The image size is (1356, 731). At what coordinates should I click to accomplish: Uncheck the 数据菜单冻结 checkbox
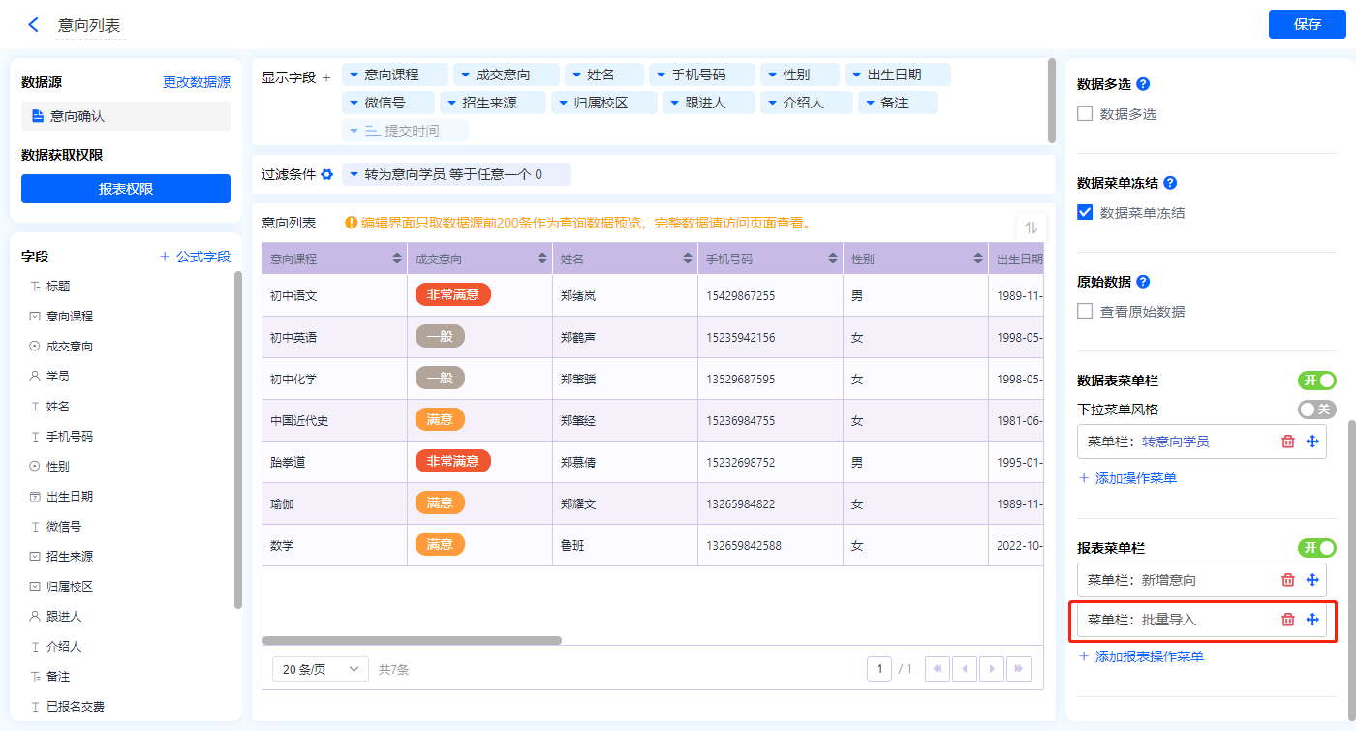click(x=1085, y=213)
